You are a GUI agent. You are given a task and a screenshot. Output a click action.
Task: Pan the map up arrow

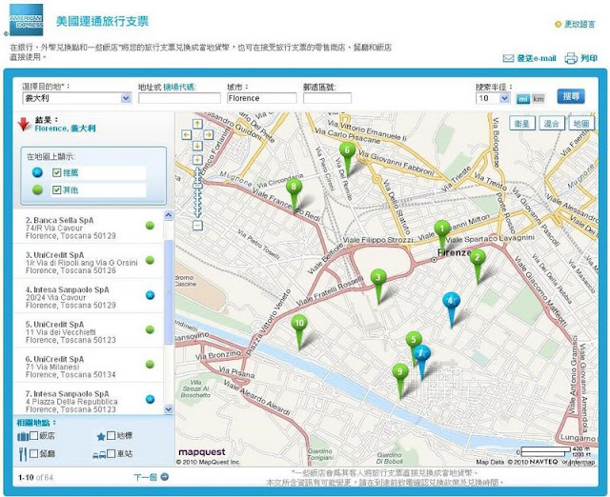[197, 124]
